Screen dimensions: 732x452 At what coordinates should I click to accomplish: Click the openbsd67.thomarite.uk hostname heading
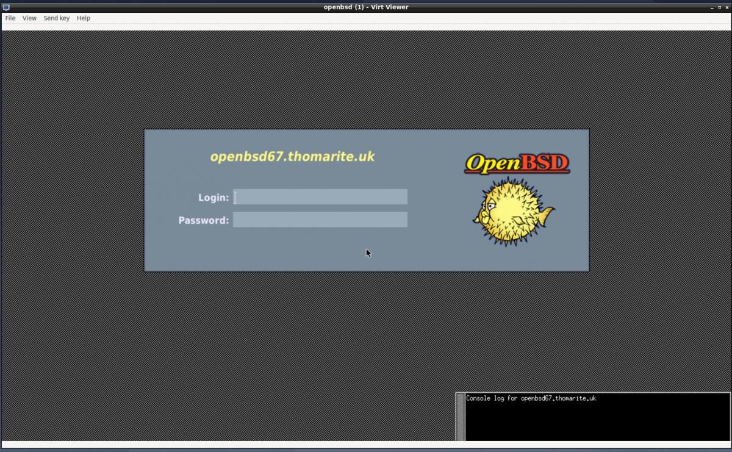click(293, 156)
